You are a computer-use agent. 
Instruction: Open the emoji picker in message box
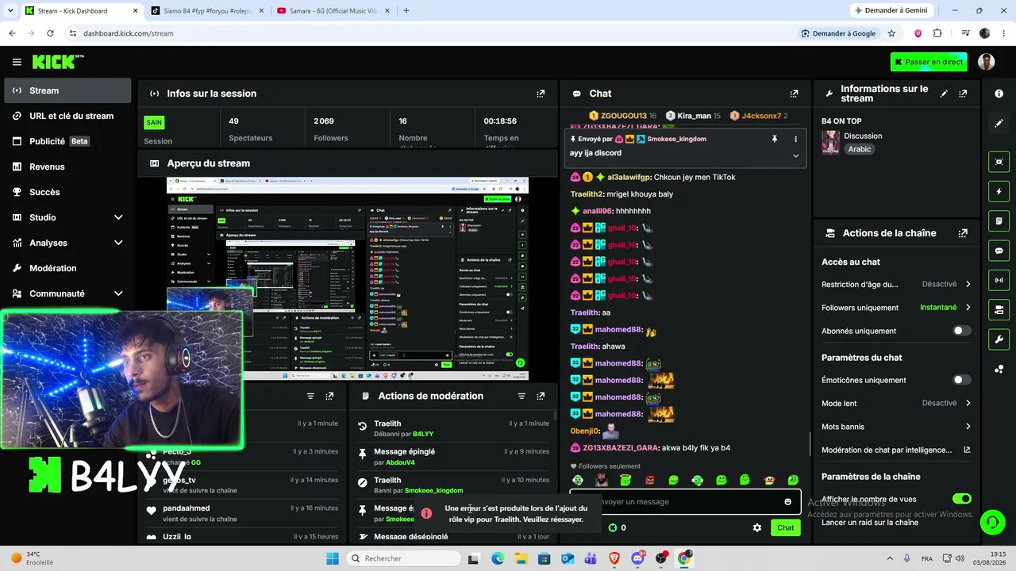click(x=787, y=502)
